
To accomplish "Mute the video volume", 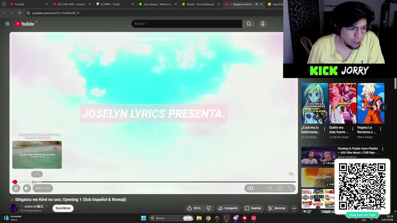I will pos(27,188).
